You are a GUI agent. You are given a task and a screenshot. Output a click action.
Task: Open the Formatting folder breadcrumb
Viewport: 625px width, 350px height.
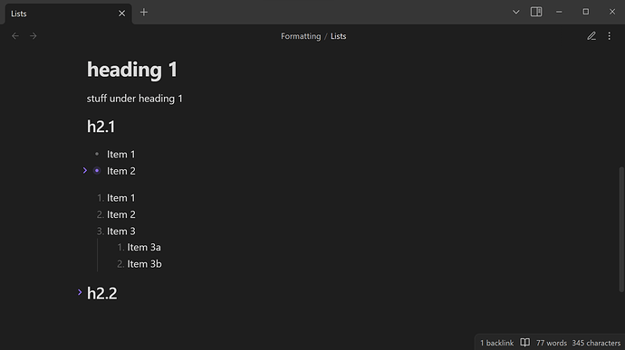[301, 36]
